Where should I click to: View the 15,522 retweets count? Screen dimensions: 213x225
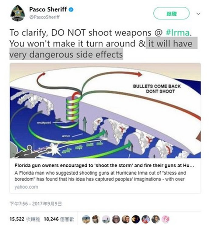(x=25, y=219)
